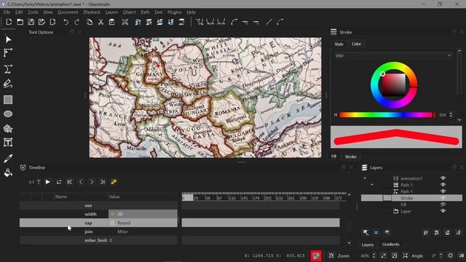
Task: Select the Star/Polygon shape tool
Action: 8,129
